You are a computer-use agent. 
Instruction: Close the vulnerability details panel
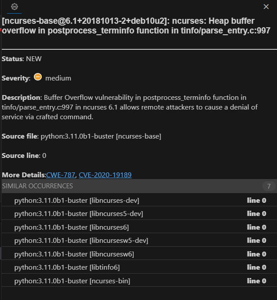point(266,7)
